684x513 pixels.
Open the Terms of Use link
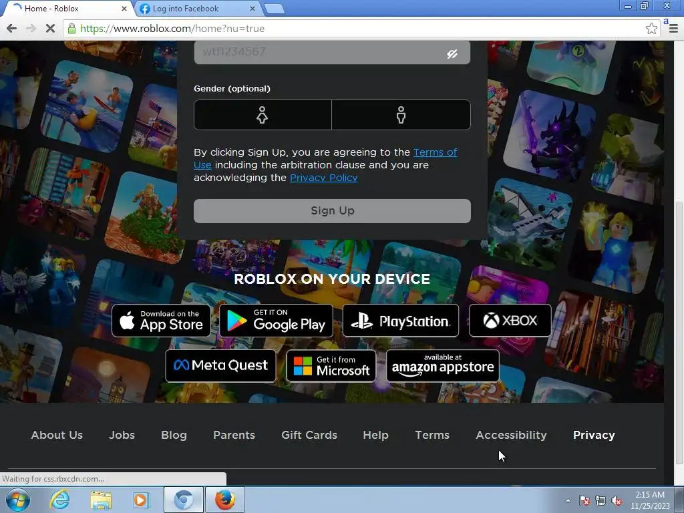point(325,158)
